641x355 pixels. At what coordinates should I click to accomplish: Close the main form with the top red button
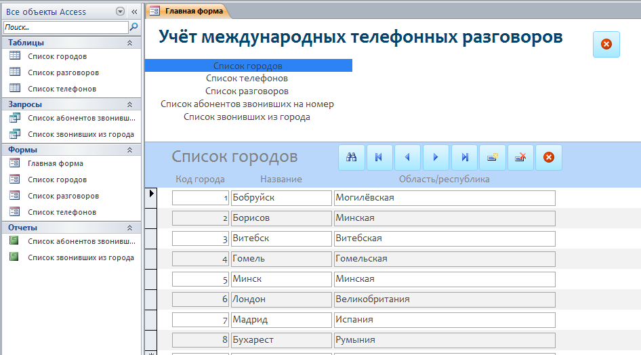(606, 44)
